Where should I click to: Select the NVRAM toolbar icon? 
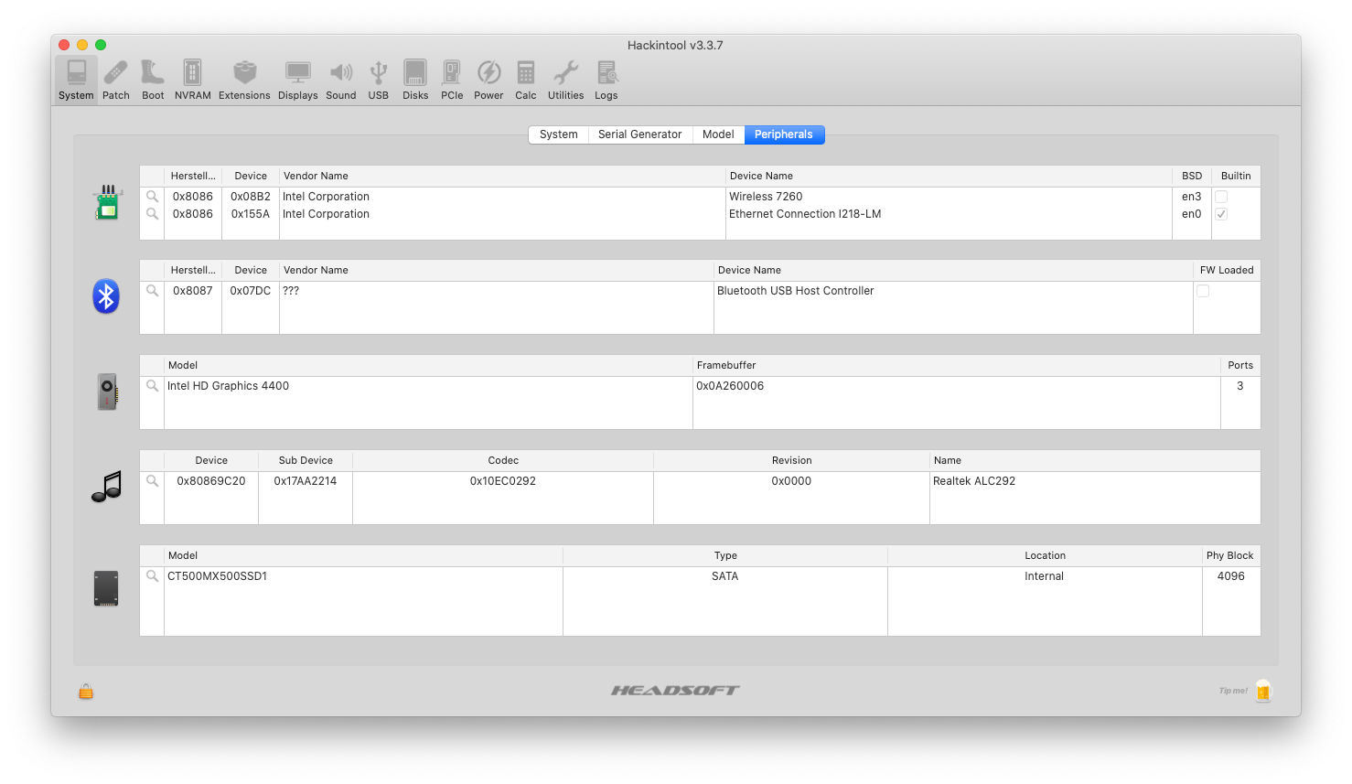(x=192, y=80)
